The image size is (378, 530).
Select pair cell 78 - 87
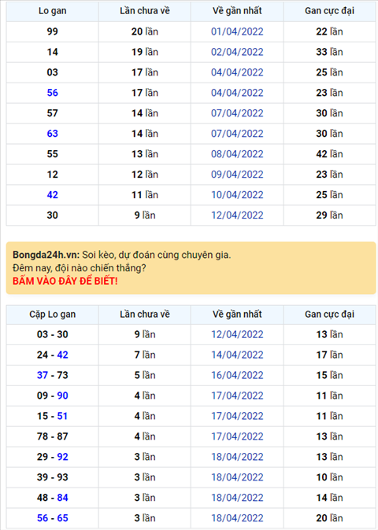[53, 436]
